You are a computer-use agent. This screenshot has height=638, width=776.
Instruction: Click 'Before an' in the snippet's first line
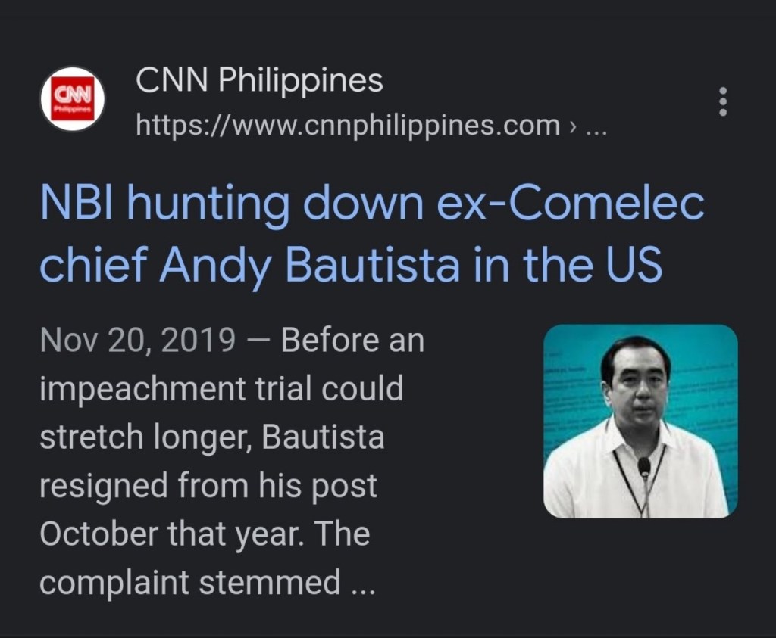click(352, 341)
